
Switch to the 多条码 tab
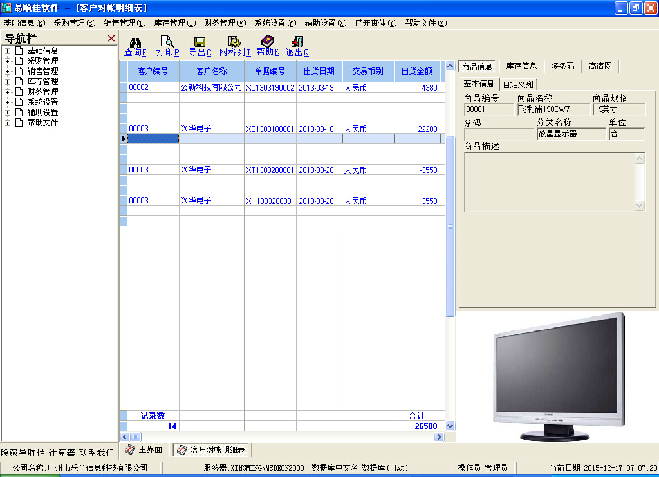click(562, 66)
